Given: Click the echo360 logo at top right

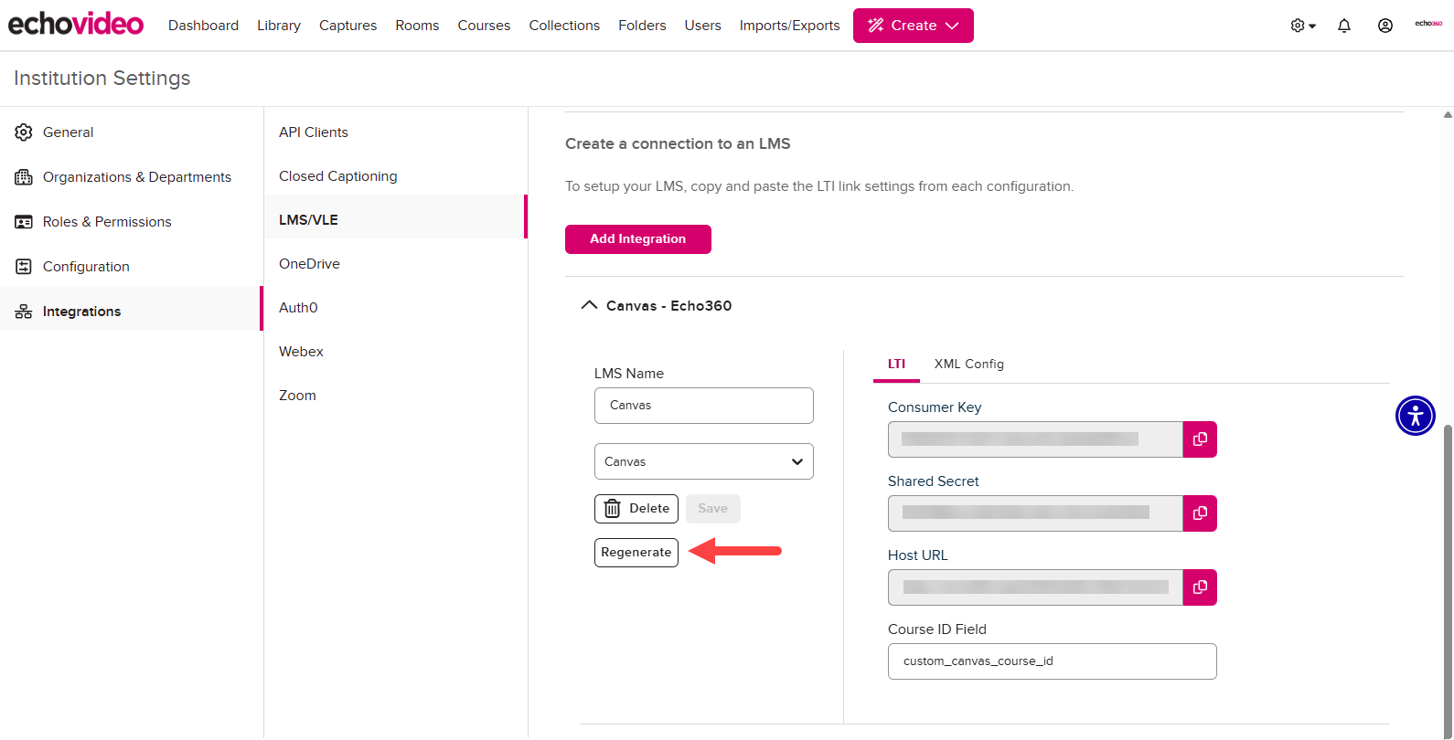Looking at the screenshot, I should tap(1428, 24).
